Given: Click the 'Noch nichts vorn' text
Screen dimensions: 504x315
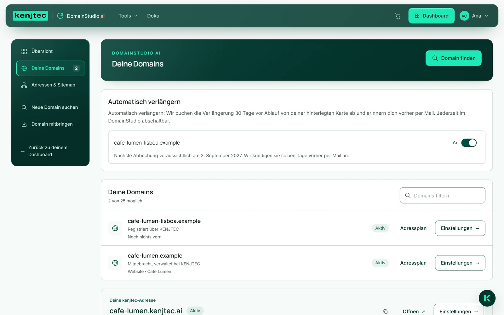Looking at the screenshot, I should click(145, 237).
